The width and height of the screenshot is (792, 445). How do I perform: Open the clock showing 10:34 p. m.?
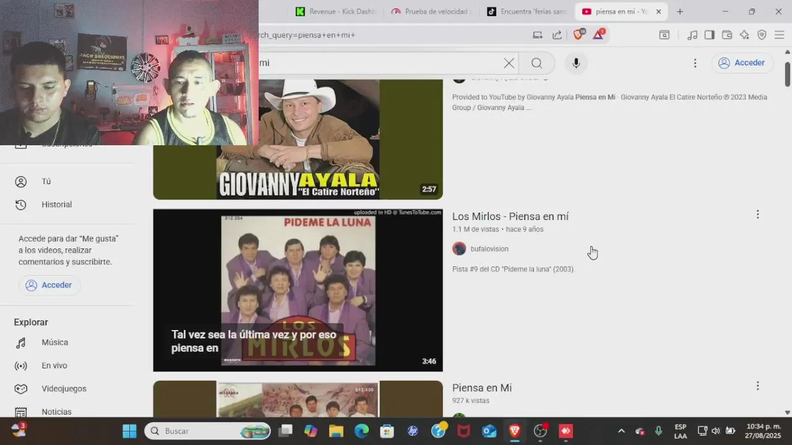tap(763, 431)
